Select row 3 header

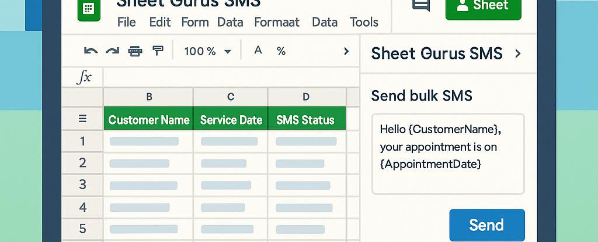[x=82, y=184]
